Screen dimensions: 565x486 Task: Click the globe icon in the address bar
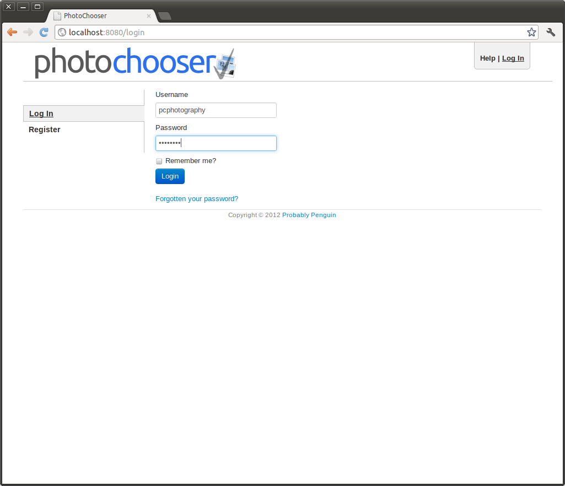click(x=62, y=33)
